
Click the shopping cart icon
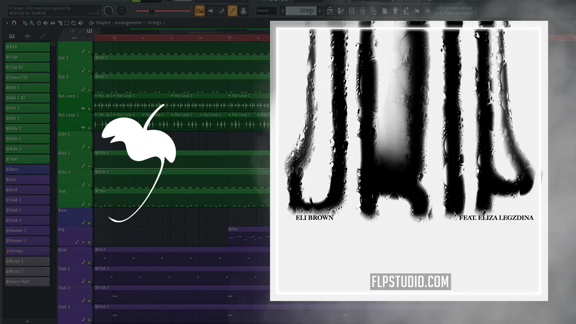click(428, 11)
